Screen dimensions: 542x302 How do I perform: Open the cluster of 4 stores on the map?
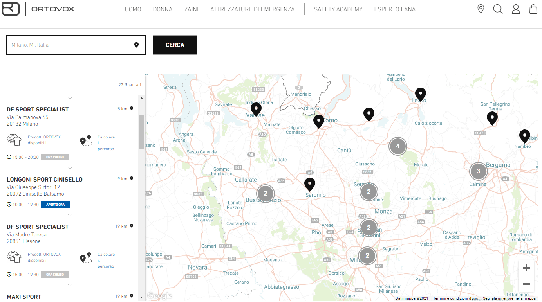point(398,146)
